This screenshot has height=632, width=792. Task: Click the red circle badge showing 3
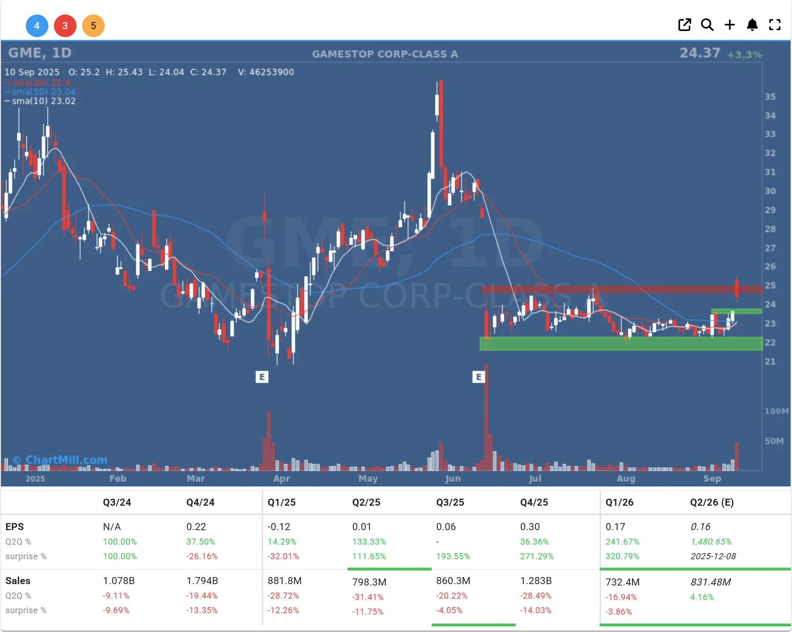65,26
